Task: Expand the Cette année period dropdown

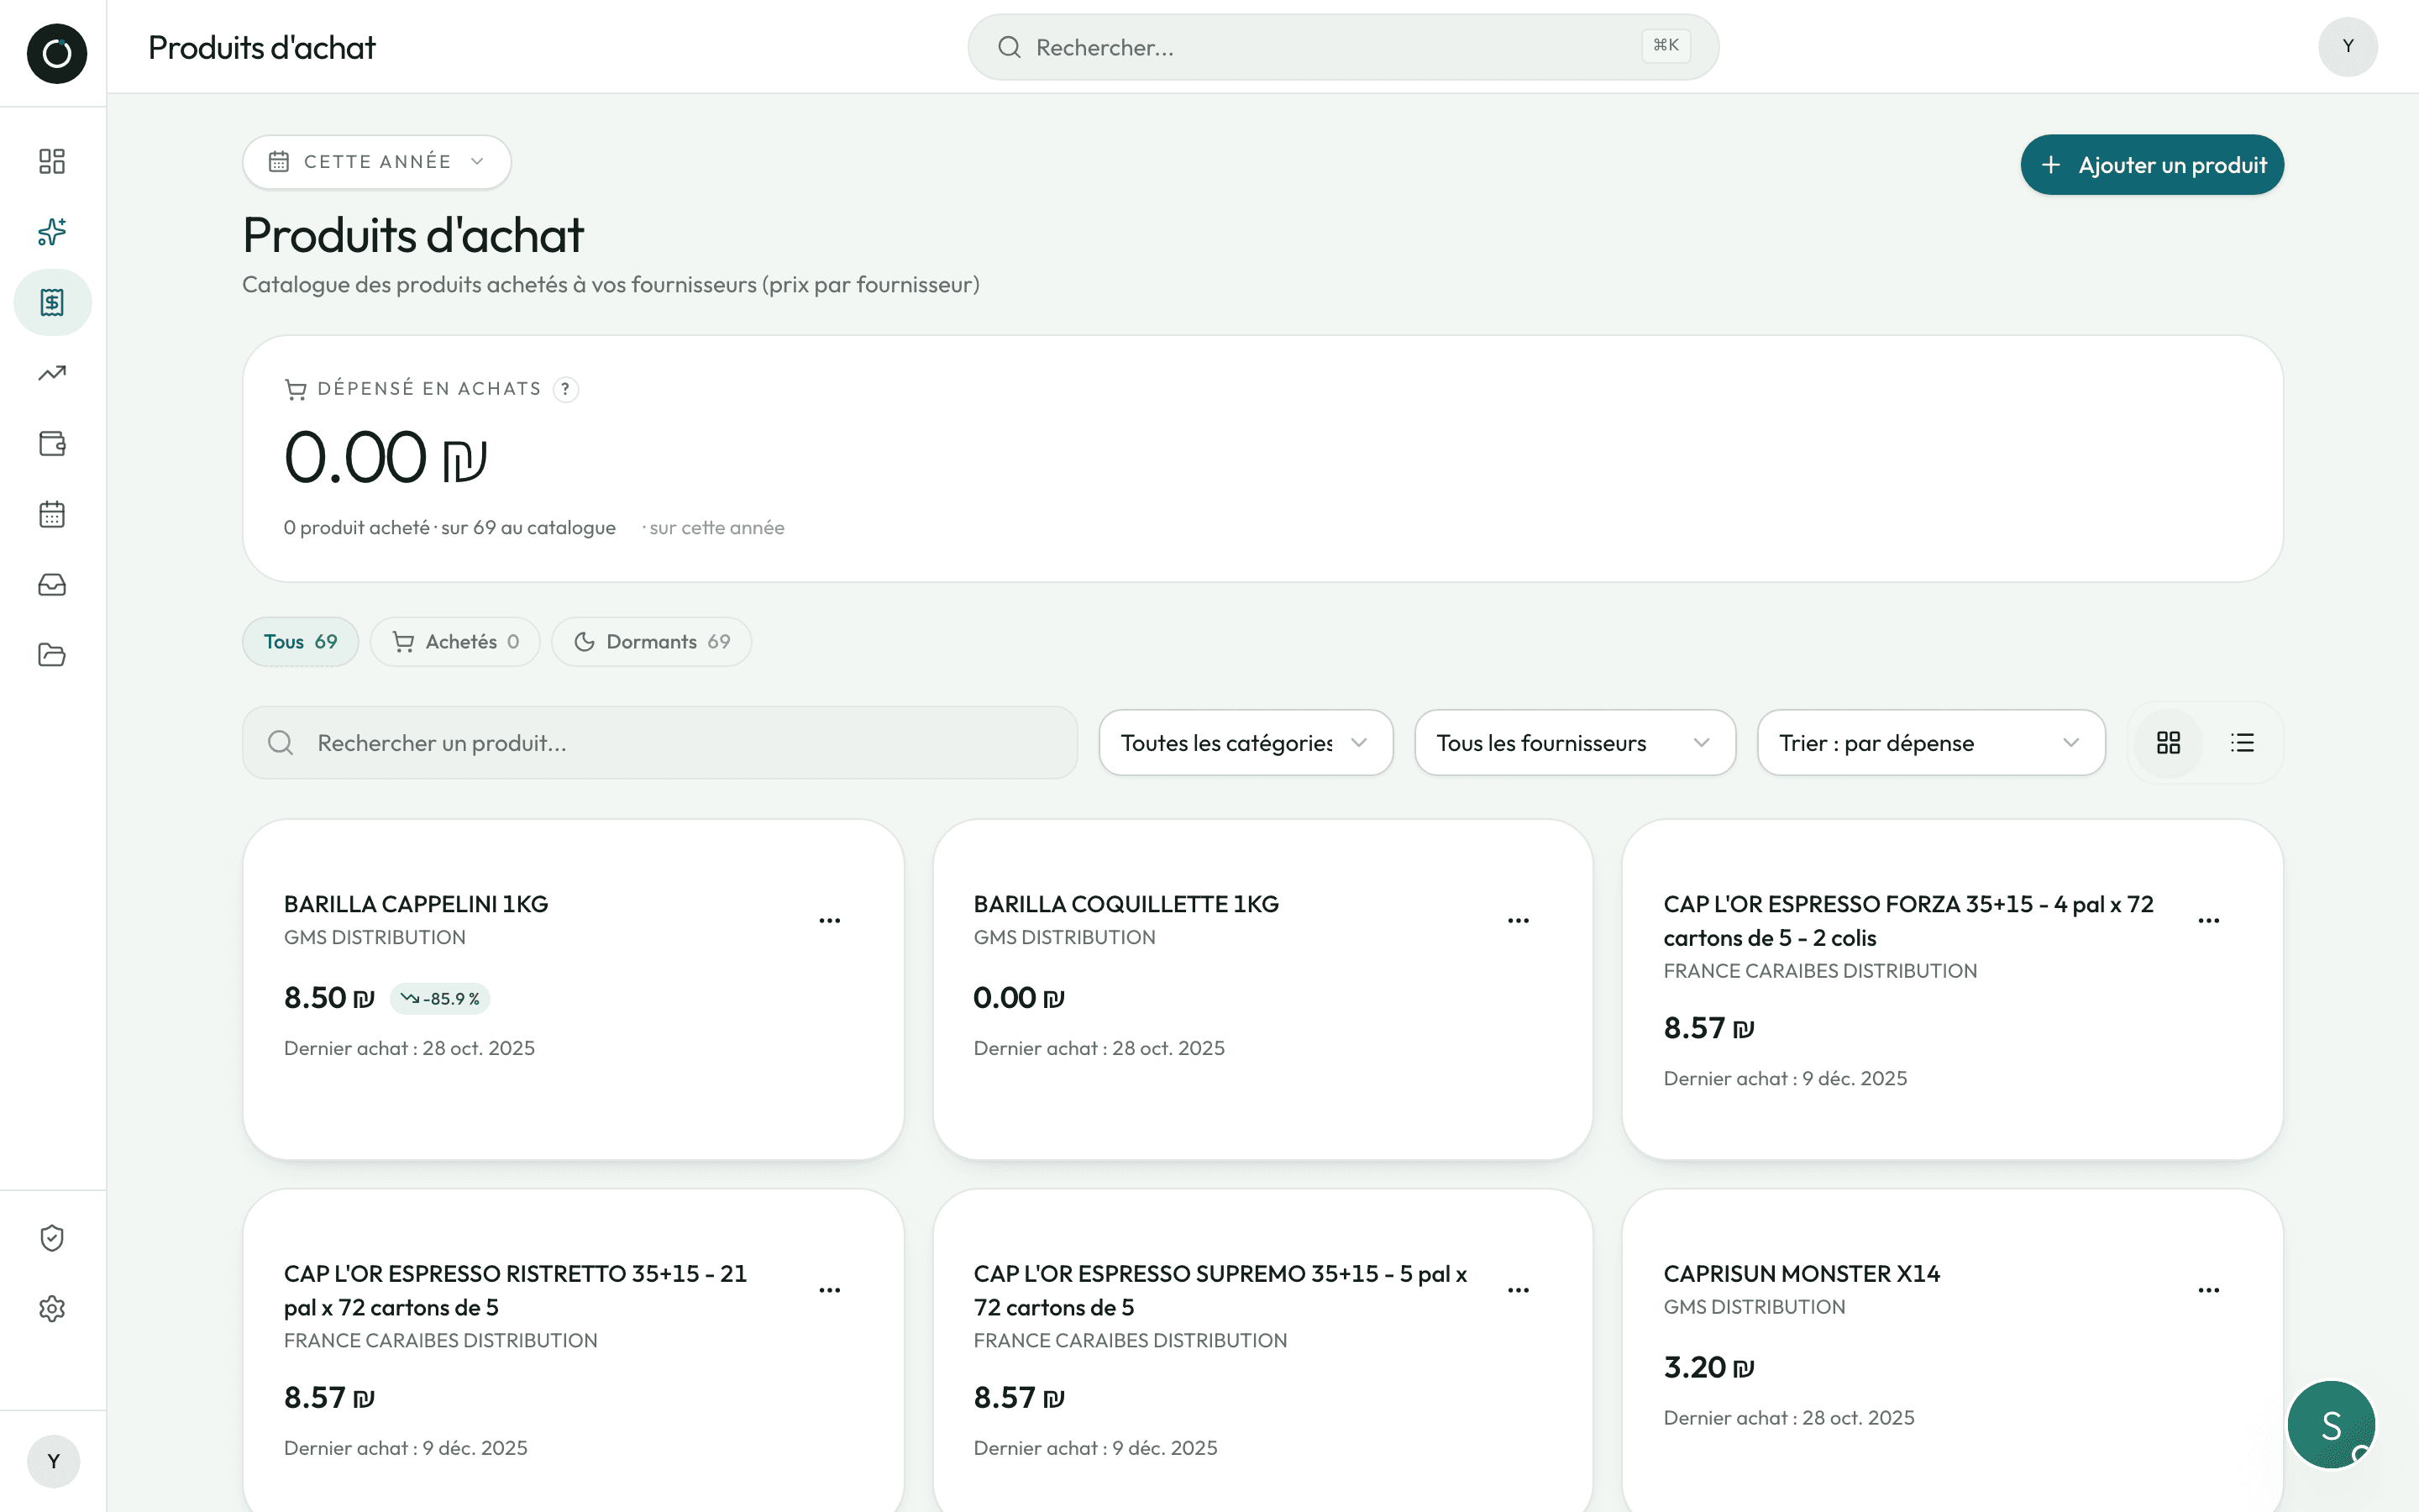Action: coord(377,162)
